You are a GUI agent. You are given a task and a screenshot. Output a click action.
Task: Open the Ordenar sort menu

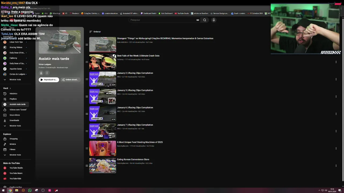click(x=95, y=32)
